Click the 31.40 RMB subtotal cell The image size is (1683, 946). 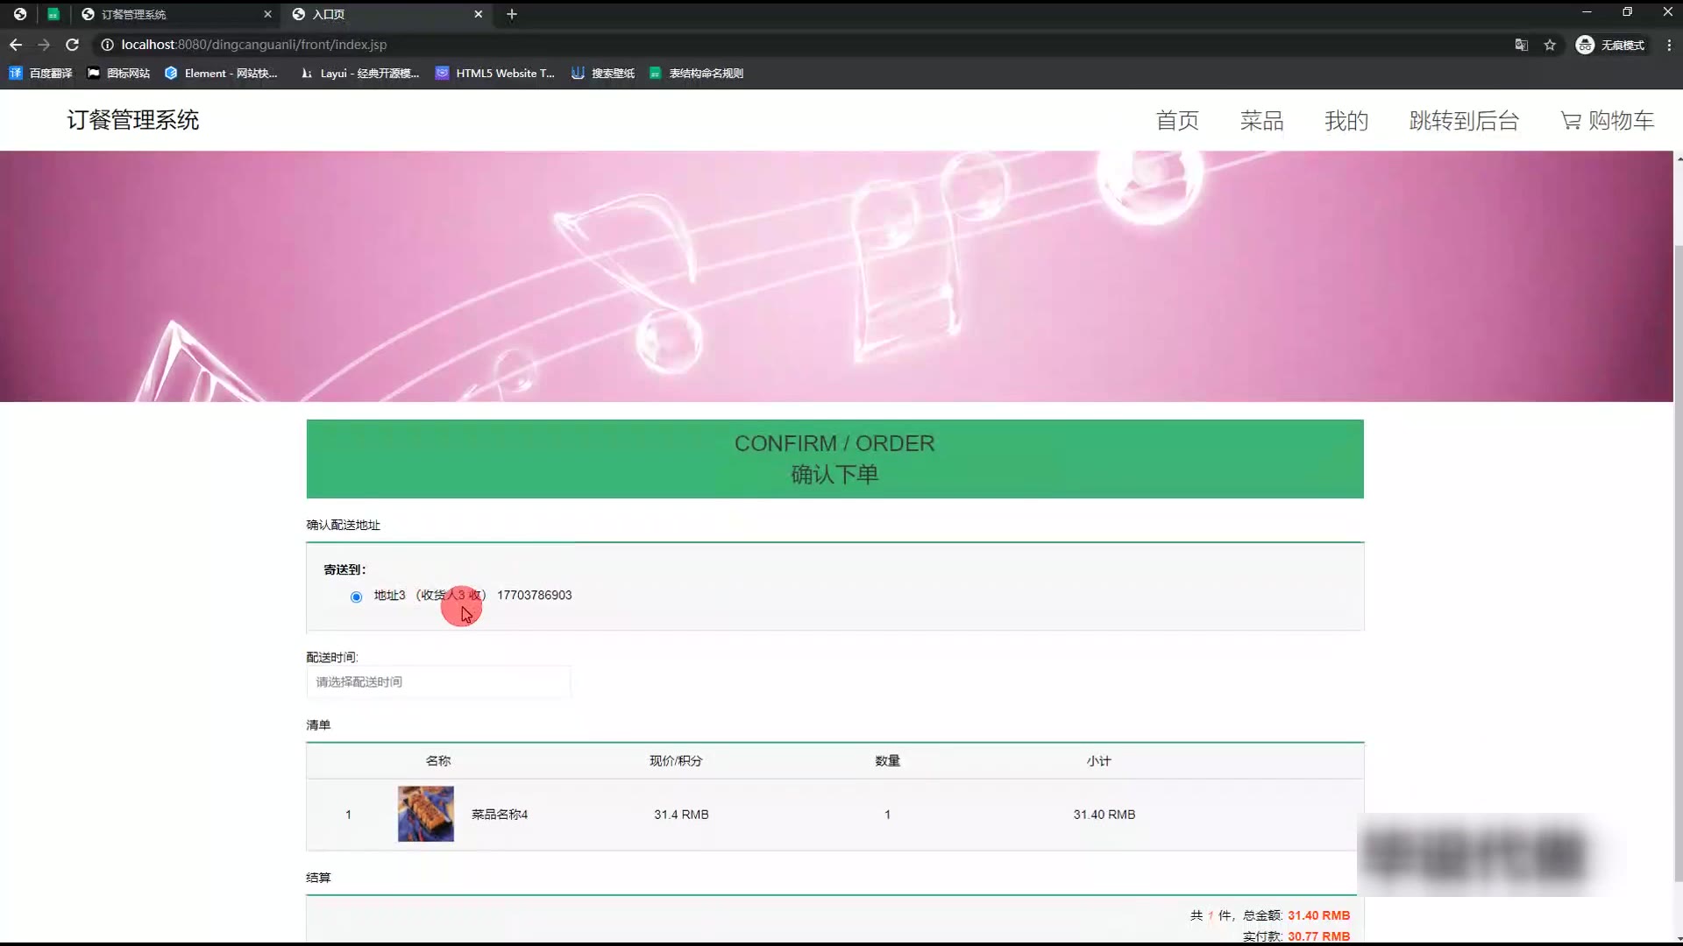tap(1104, 815)
